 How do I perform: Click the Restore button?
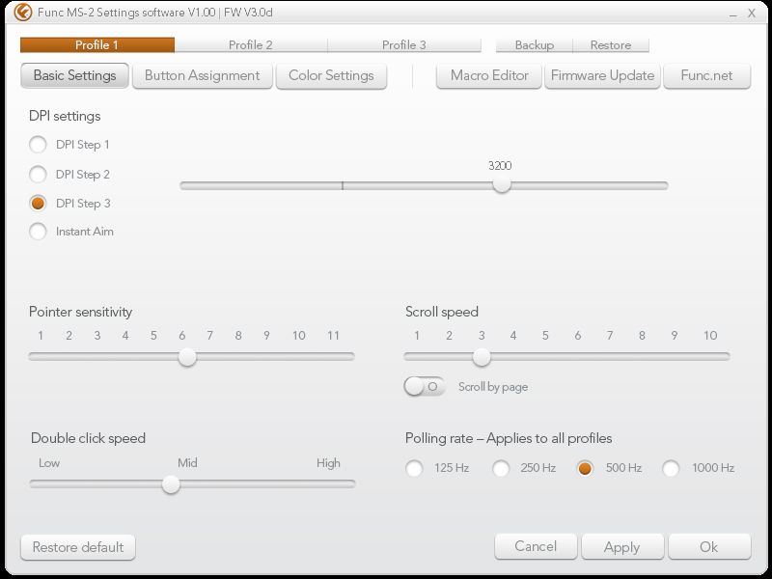pos(611,44)
